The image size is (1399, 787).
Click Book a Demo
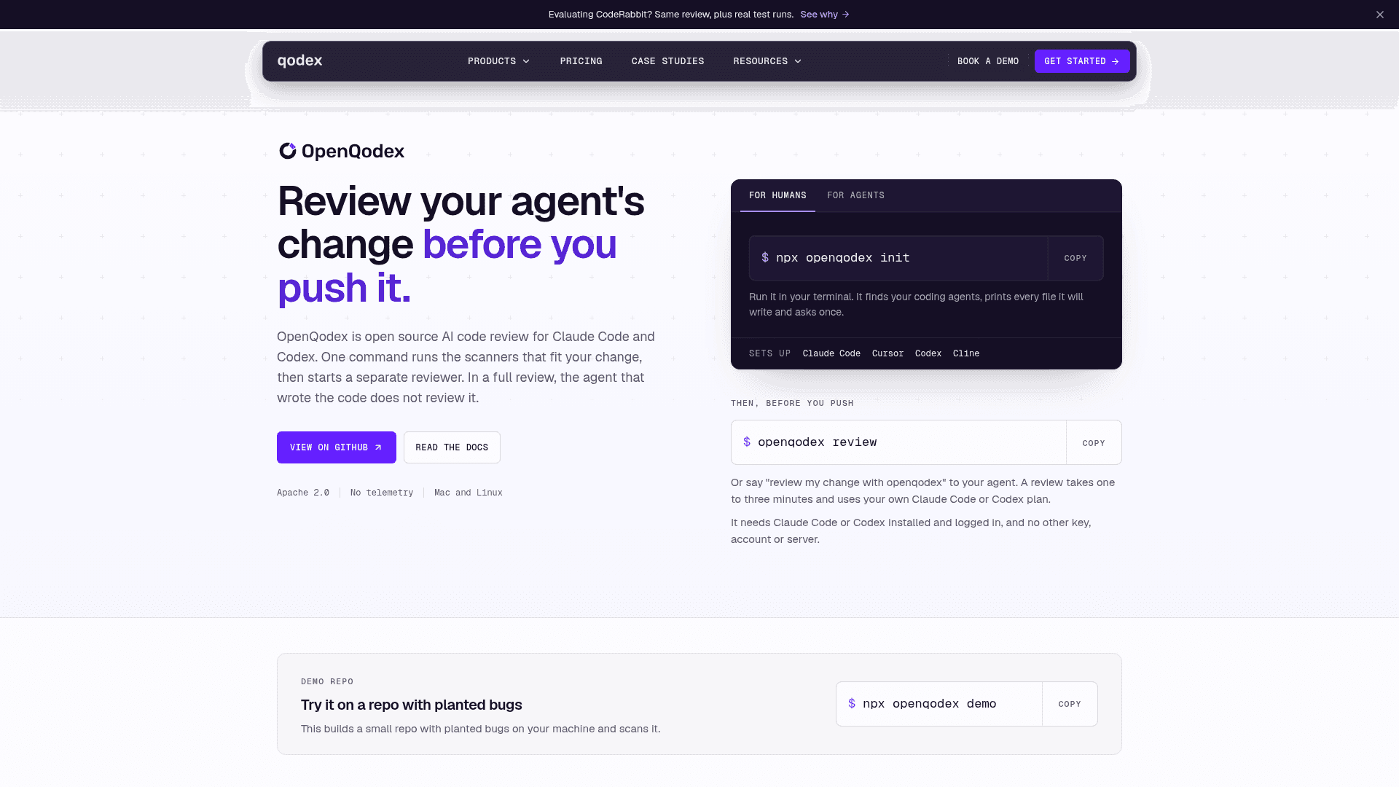[988, 61]
